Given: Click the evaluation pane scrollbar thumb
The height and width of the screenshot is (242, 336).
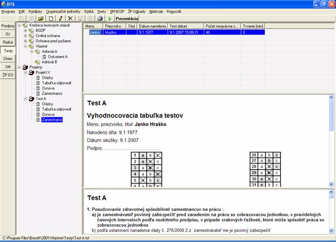Looking at the screenshot, I should (x=332, y=115).
